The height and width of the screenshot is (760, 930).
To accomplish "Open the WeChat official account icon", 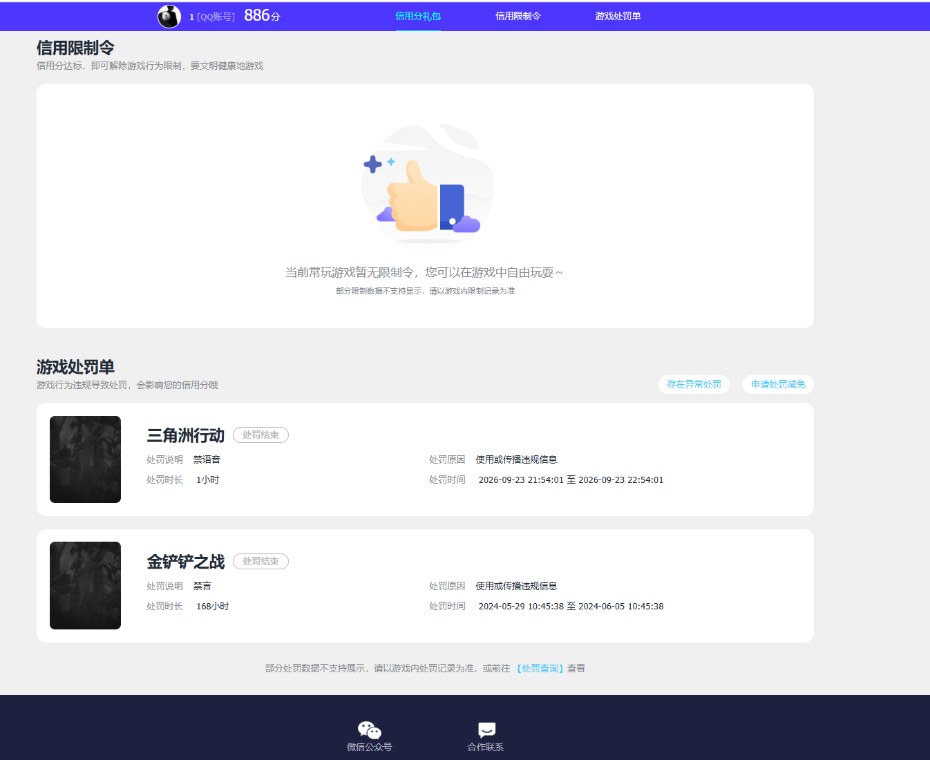I will tap(370, 730).
